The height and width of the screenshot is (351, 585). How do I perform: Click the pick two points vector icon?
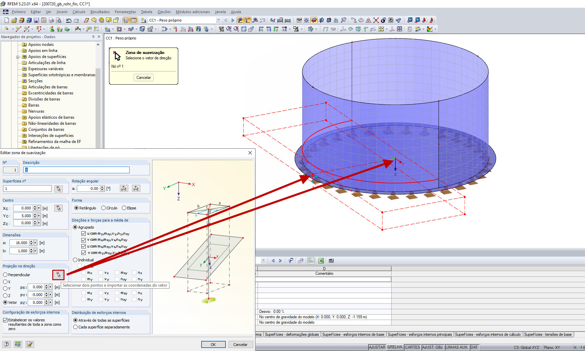coord(58,275)
